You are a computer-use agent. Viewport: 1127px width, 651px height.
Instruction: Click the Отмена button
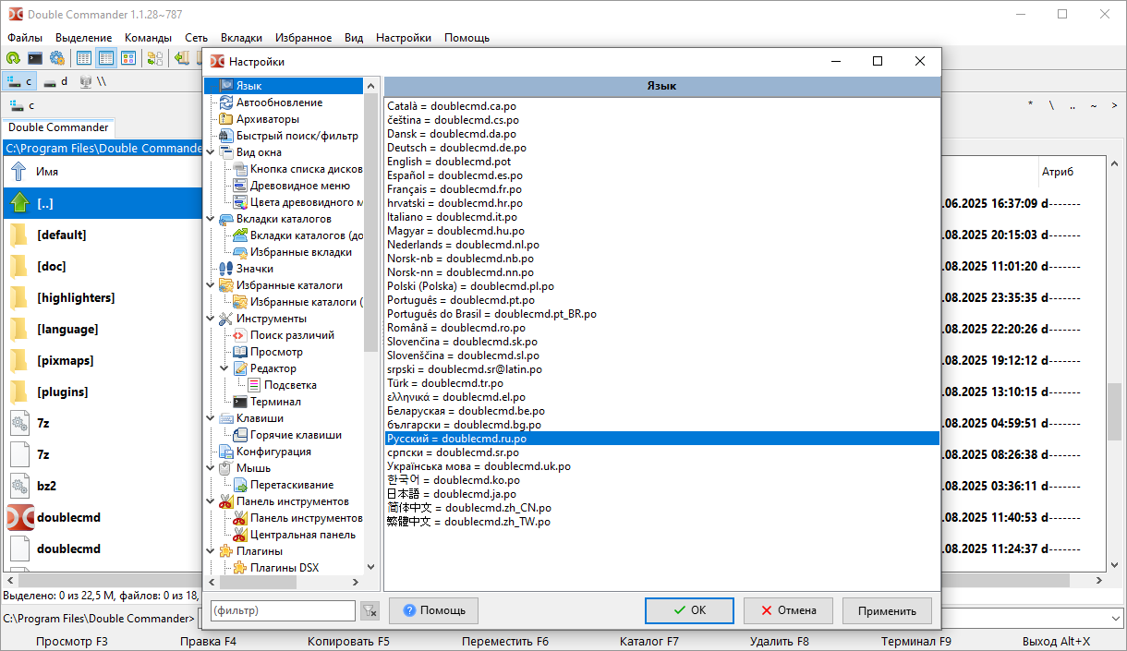[x=788, y=610]
